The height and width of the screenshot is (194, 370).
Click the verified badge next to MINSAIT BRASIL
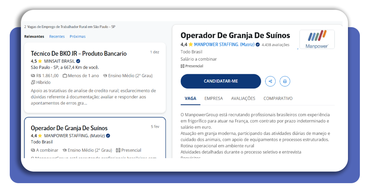tap(78, 61)
